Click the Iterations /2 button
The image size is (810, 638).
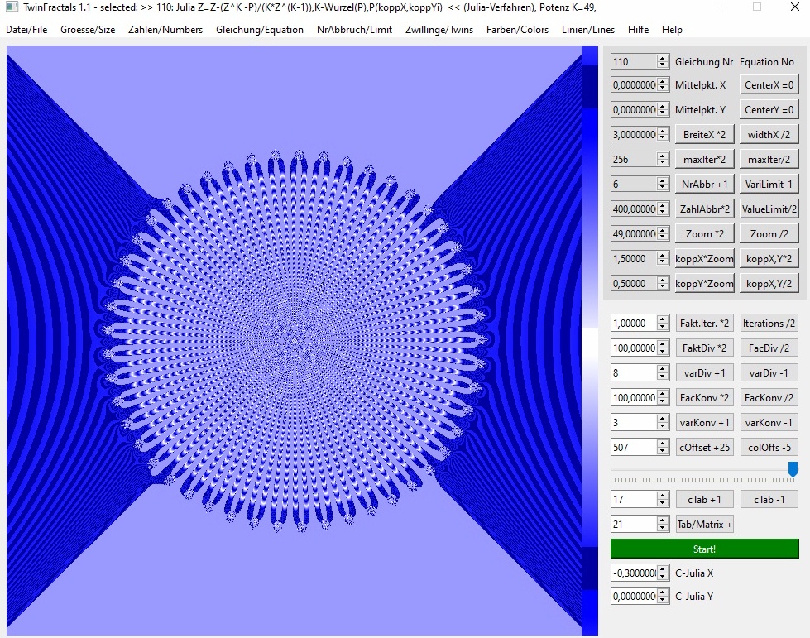(x=769, y=323)
